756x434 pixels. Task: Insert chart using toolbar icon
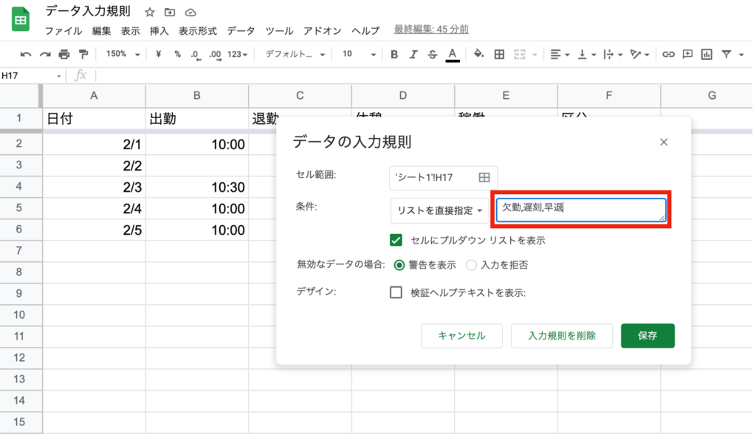(x=707, y=54)
